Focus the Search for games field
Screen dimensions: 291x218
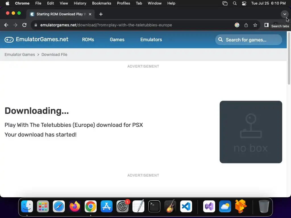tap(248, 40)
